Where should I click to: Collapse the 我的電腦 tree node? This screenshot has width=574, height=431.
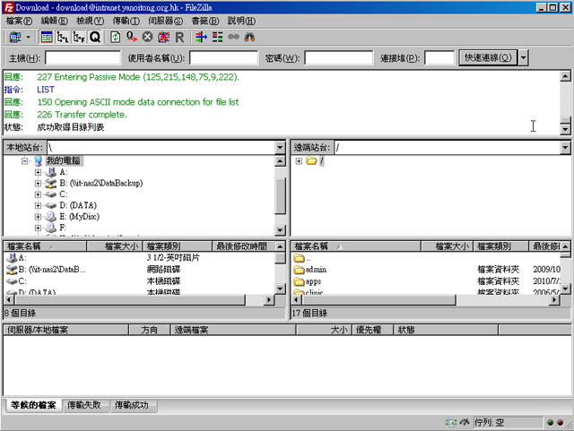(24, 160)
